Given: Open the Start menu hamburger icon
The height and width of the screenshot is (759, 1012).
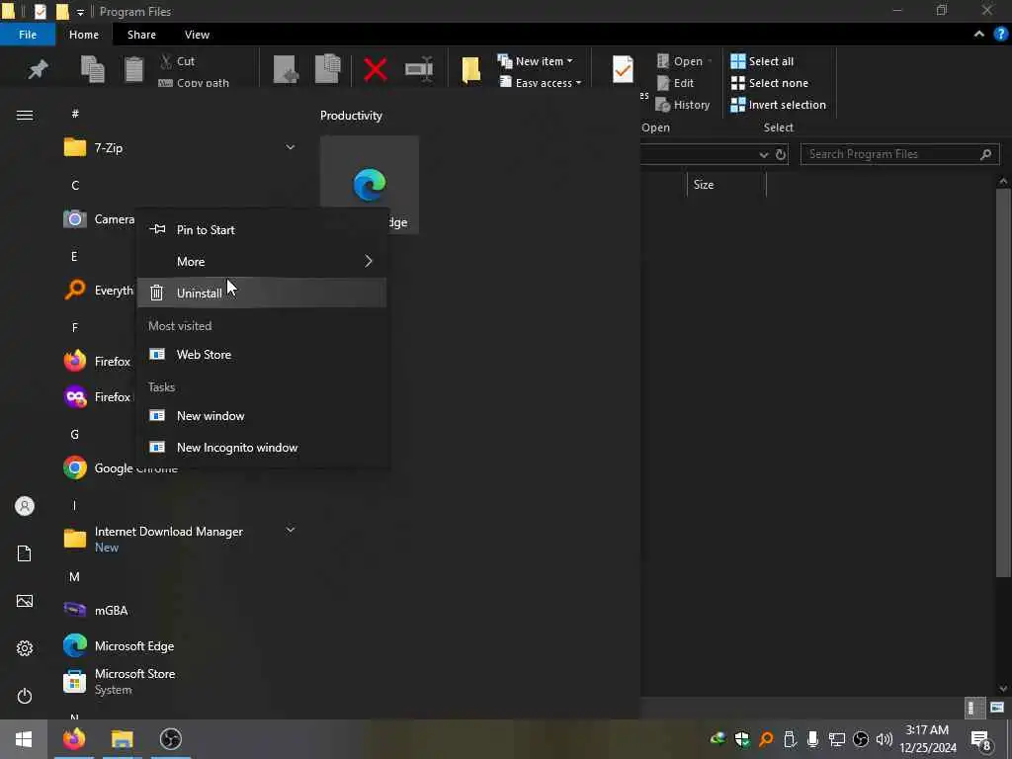Looking at the screenshot, I should [x=25, y=116].
